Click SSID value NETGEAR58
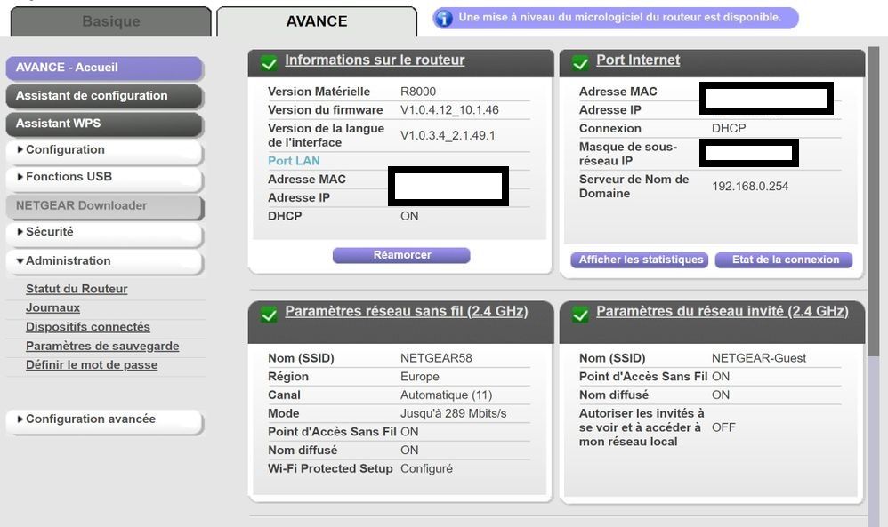This screenshot has width=888, height=527. [436, 358]
